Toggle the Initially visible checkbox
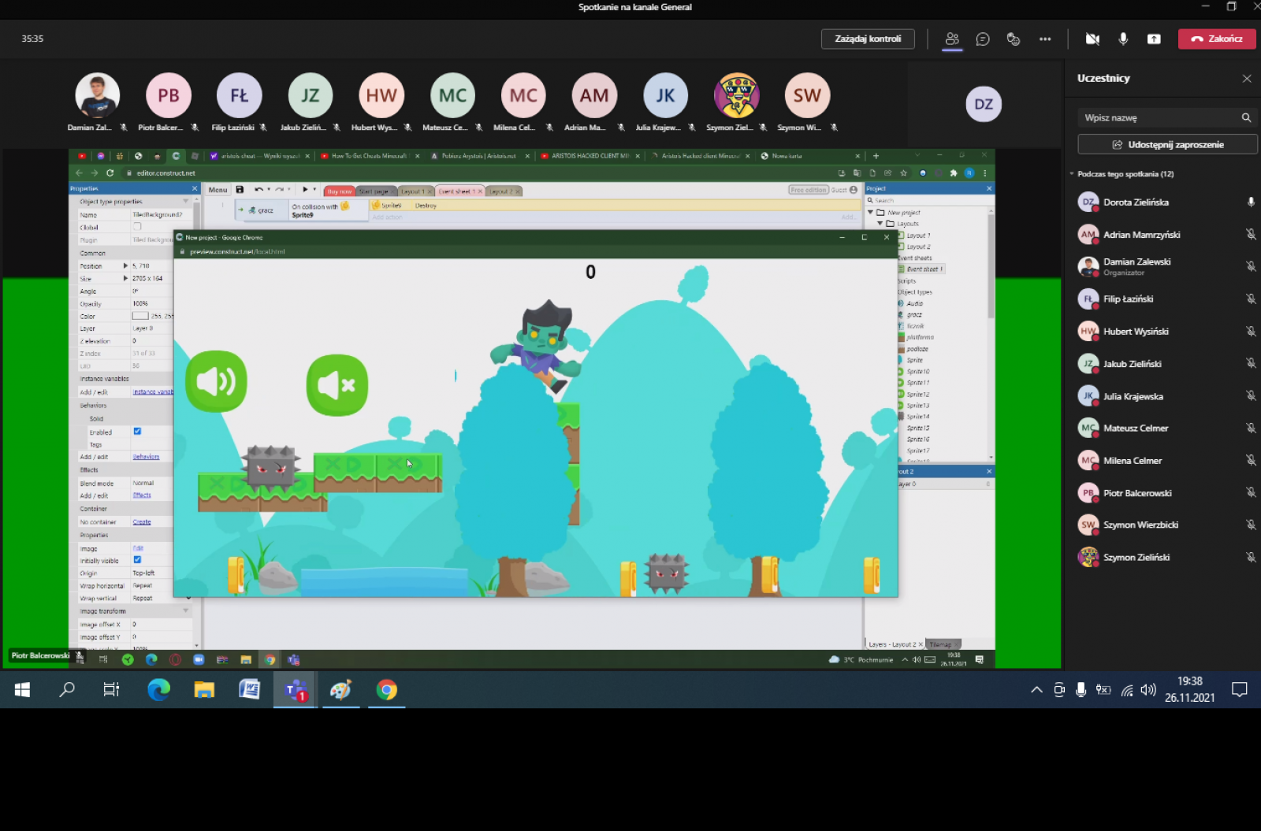1261x831 pixels. point(137,560)
